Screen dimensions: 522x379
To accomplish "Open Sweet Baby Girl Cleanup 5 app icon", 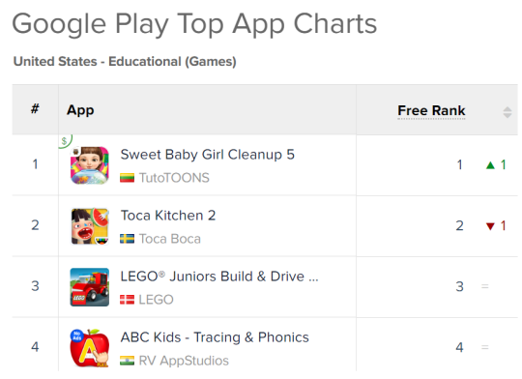I will (90, 165).
